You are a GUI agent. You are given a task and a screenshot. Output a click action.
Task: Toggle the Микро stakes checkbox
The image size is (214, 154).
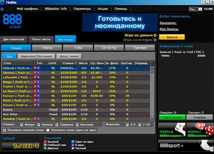21,125
